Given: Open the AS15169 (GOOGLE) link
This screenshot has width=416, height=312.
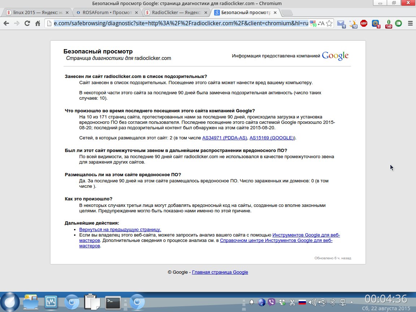Looking at the screenshot, I should tap(272, 138).
